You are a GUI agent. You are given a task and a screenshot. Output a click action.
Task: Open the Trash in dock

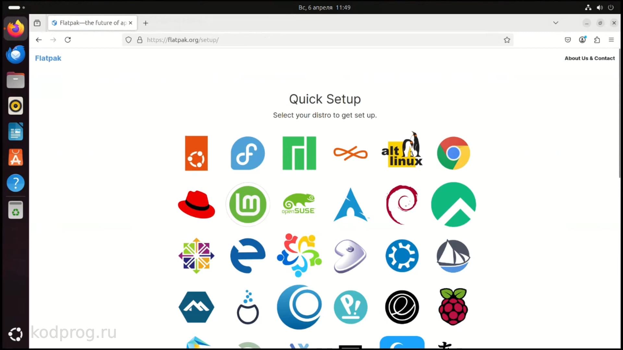[x=16, y=210]
